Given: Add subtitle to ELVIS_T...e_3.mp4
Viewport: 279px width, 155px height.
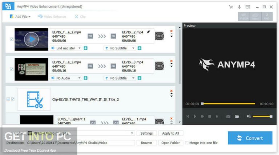Looking at the screenshot, I should (139, 78).
